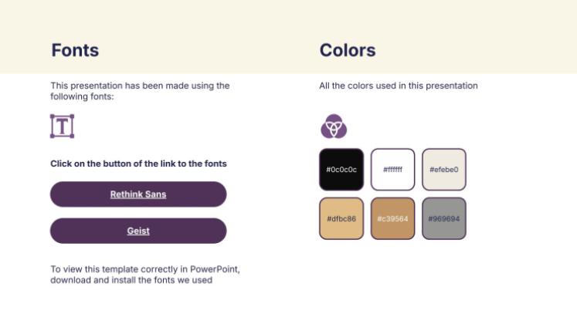
Task: Click the Fonts heading
Action: 75,51
